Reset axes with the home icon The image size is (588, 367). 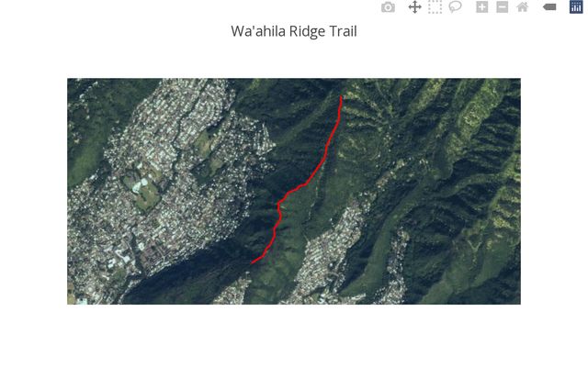[x=523, y=7]
